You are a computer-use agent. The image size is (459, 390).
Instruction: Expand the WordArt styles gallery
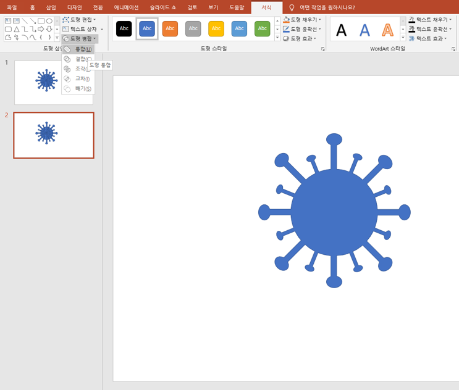coord(403,38)
